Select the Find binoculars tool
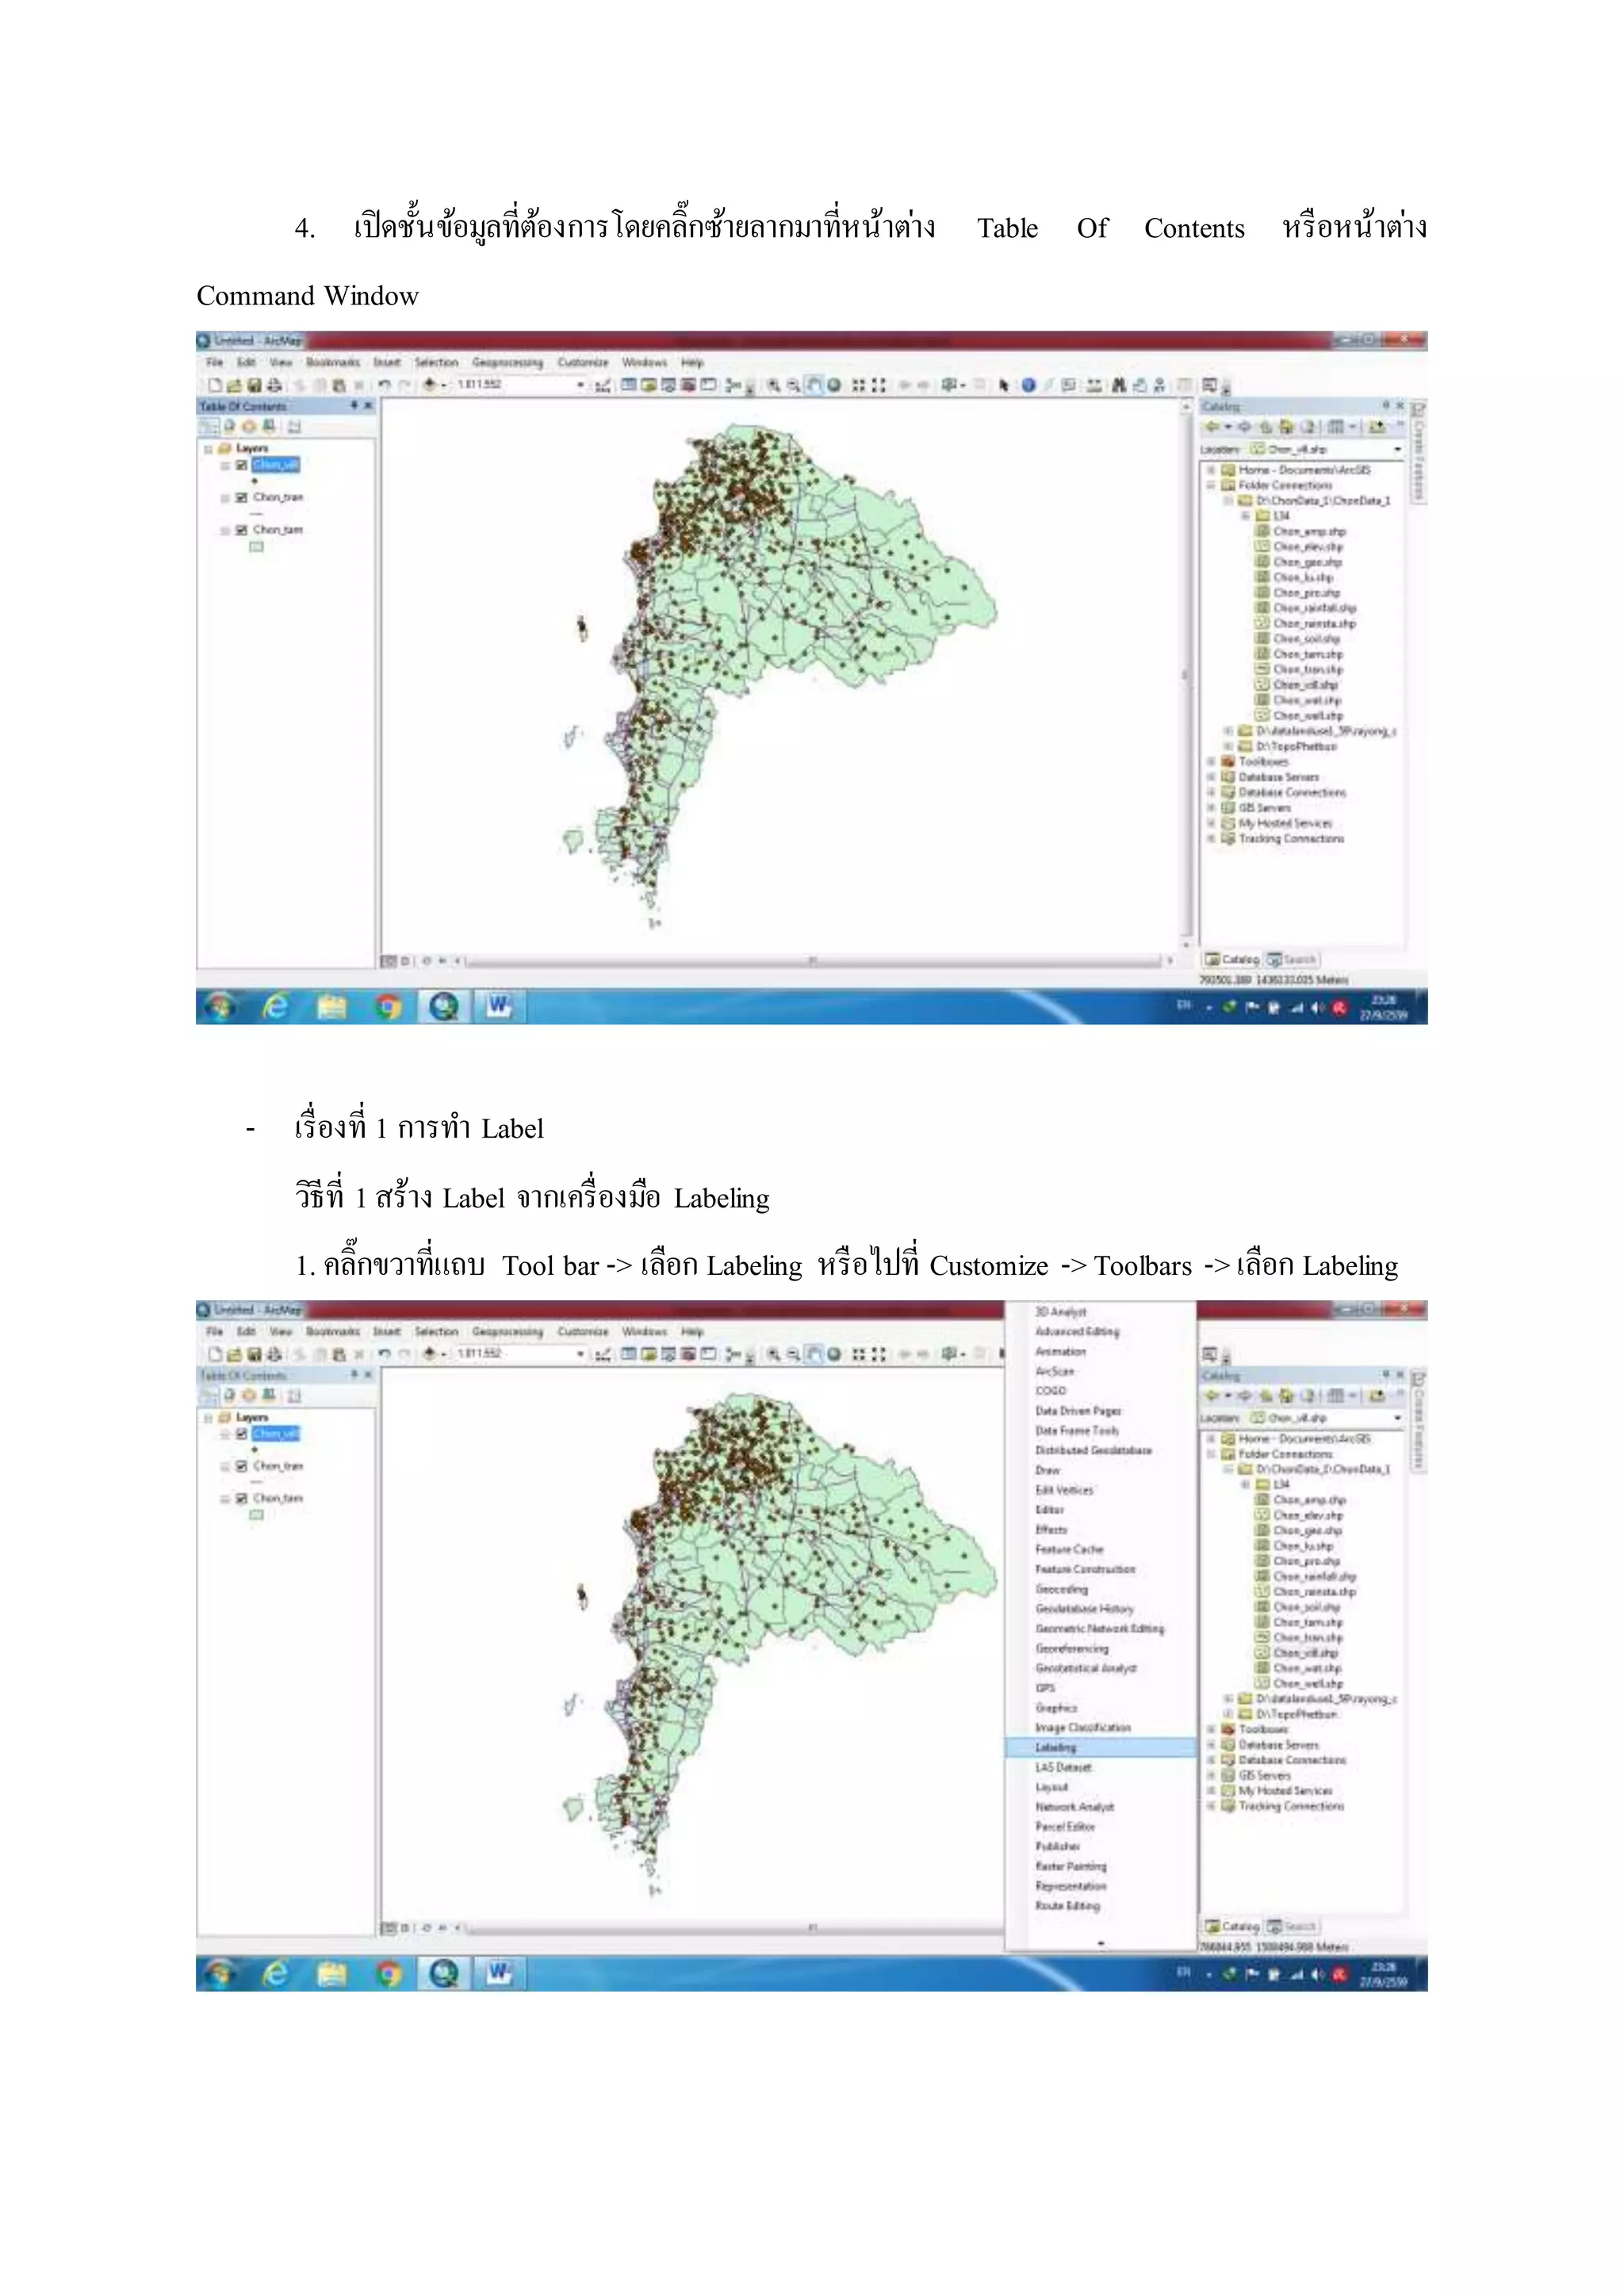The width and height of the screenshot is (1624, 2296). [1118, 385]
